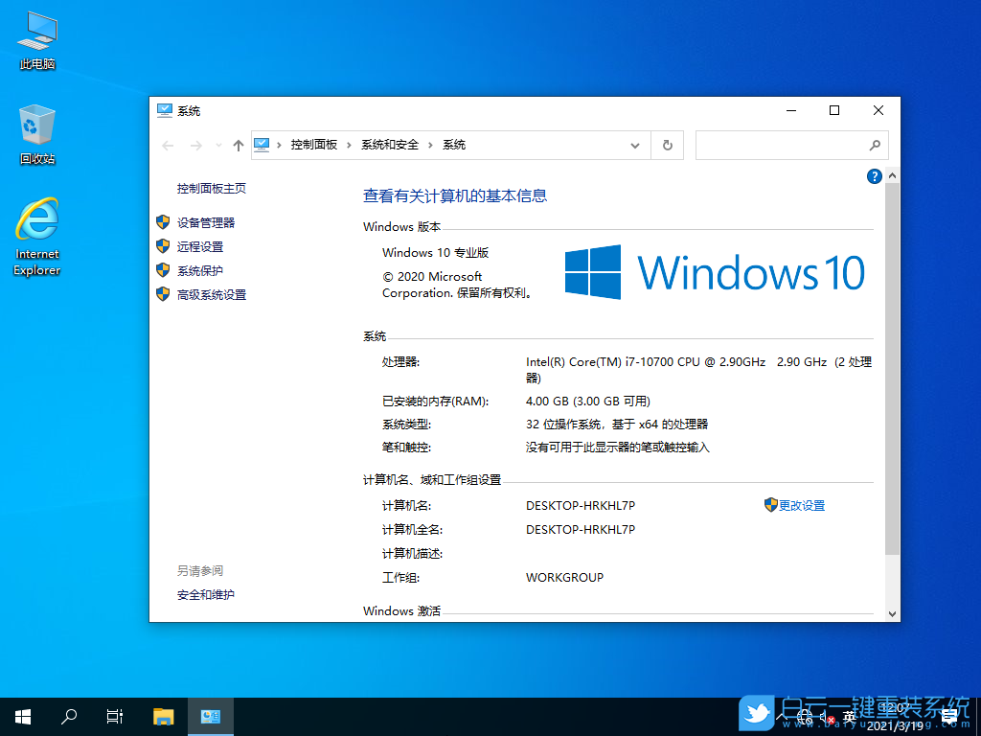Refresh the current System page
The image size is (981, 736).
[667, 145]
